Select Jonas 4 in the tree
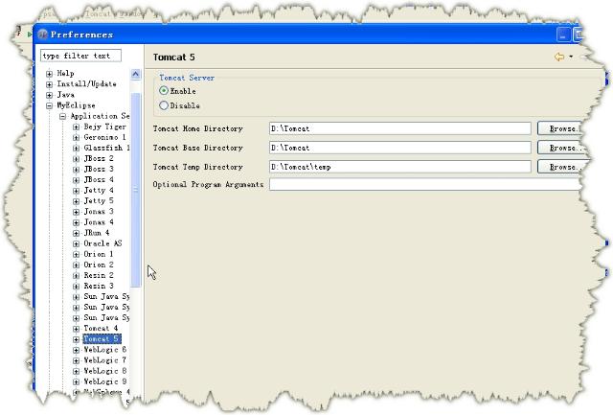 99,221
